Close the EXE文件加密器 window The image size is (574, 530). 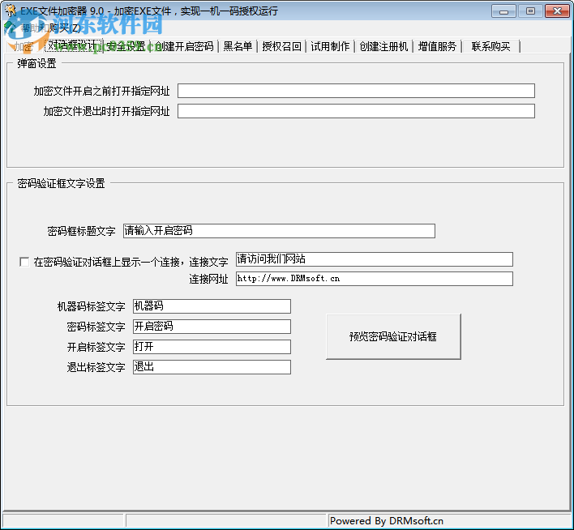point(557,11)
